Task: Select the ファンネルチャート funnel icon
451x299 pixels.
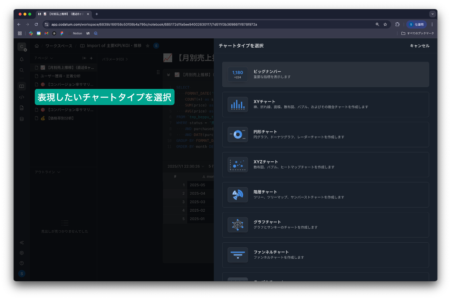Action: [x=238, y=255]
